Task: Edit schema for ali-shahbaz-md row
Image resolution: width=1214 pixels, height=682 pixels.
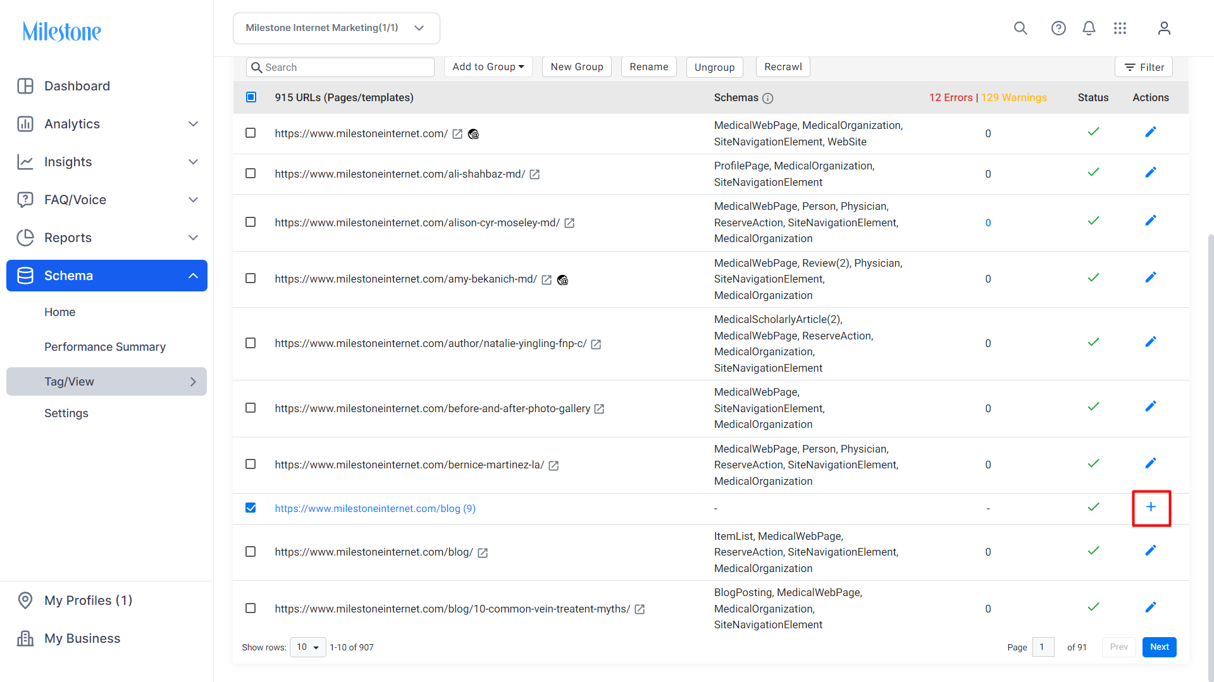Action: click(x=1151, y=173)
